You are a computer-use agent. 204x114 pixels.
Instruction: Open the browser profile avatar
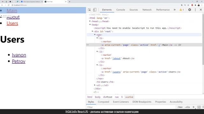tap(199, 5)
